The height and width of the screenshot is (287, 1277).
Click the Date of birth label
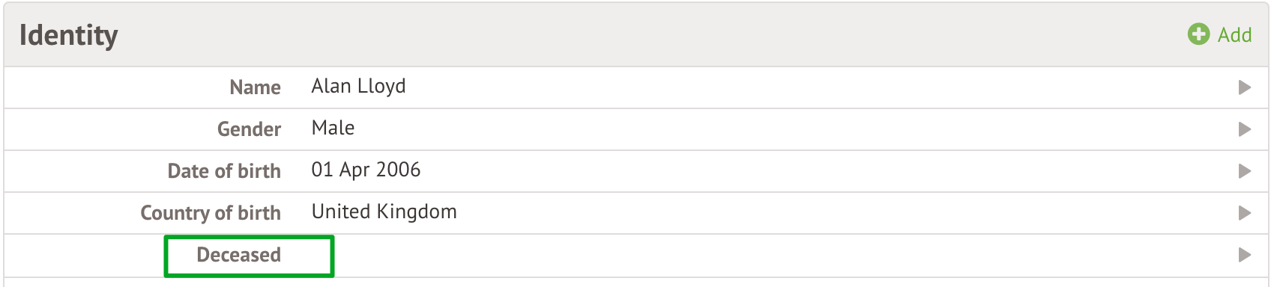coord(224,171)
